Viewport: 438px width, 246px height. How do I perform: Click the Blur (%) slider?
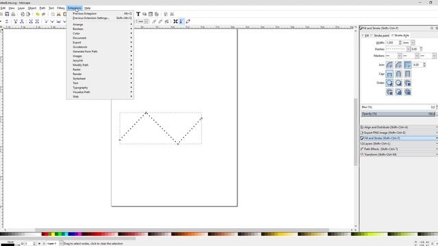tap(398, 107)
